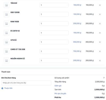Edit unit price of NGUỒN 400W CŨ

77,60
